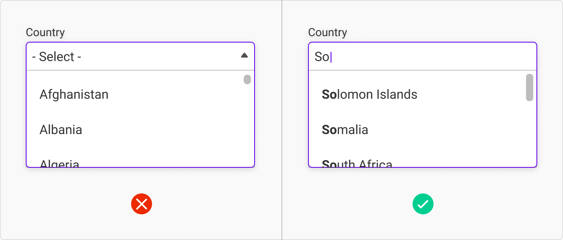Select Solomon Islands from the filtered results
Screen dimensions: 563x240
tap(370, 95)
